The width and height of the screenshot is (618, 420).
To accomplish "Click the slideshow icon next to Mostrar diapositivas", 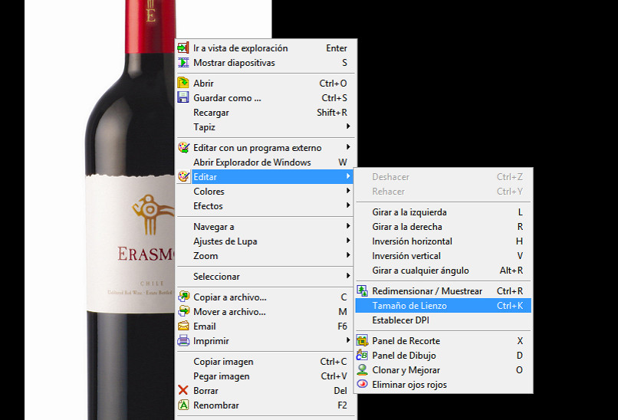I will click(183, 63).
